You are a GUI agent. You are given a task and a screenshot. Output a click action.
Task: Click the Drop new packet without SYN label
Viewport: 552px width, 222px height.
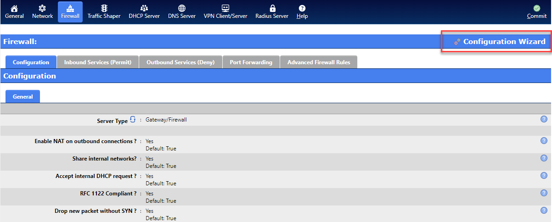pyautogui.click(x=96, y=211)
